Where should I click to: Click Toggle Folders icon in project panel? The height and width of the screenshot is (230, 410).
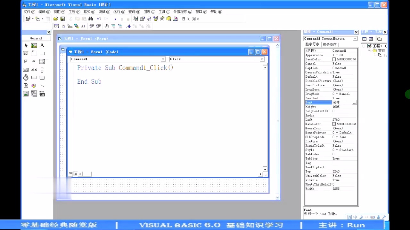click(379, 39)
